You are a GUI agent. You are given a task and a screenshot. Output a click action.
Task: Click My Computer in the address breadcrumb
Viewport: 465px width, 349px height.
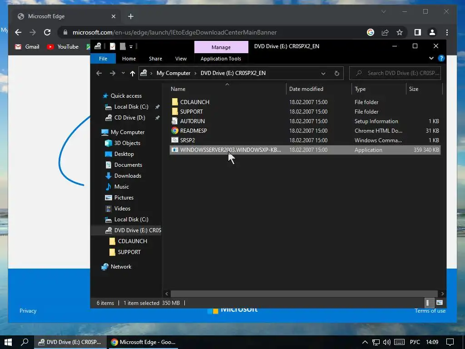(x=173, y=73)
